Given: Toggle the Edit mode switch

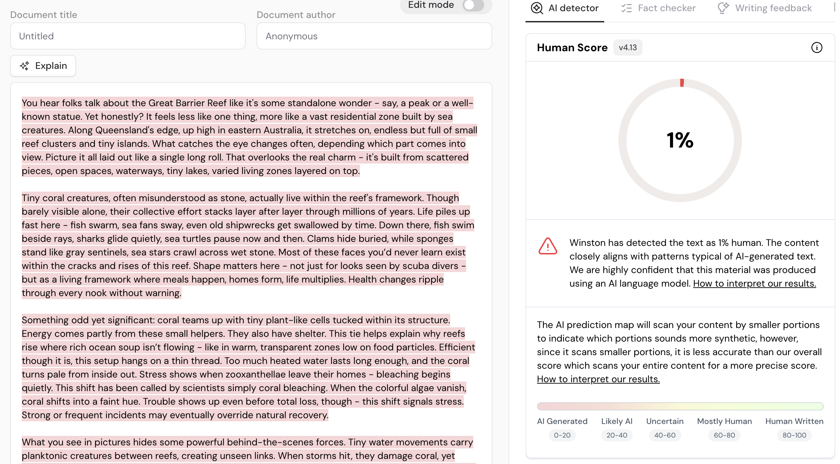Looking at the screenshot, I should (473, 5).
